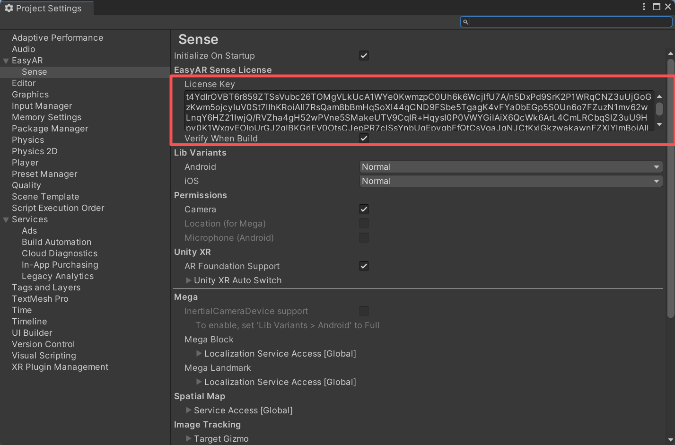The width and height of the screenshot is (675, 445).
Task: Select Cloud Diagnostics service
Action: click(x=60, y=253)
